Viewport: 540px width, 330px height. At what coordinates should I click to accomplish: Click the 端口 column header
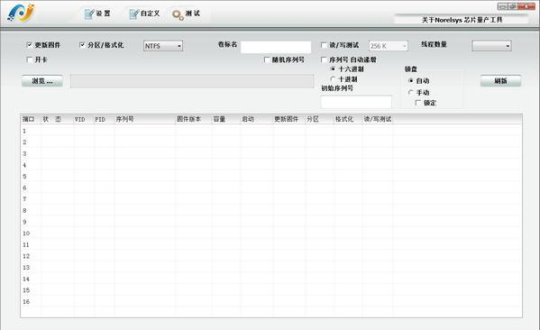pos(31,119)
